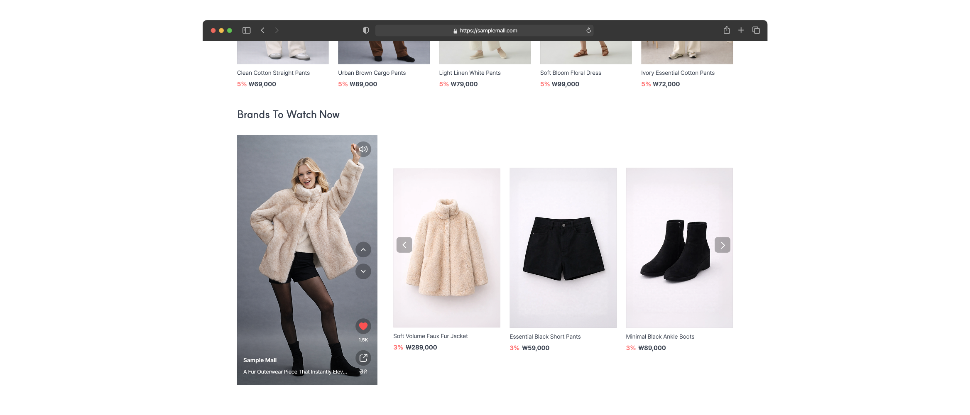Open Soft Volume Faux Fur Jacket link
Screen dimensions: 970x415
[x=430, y=336]
